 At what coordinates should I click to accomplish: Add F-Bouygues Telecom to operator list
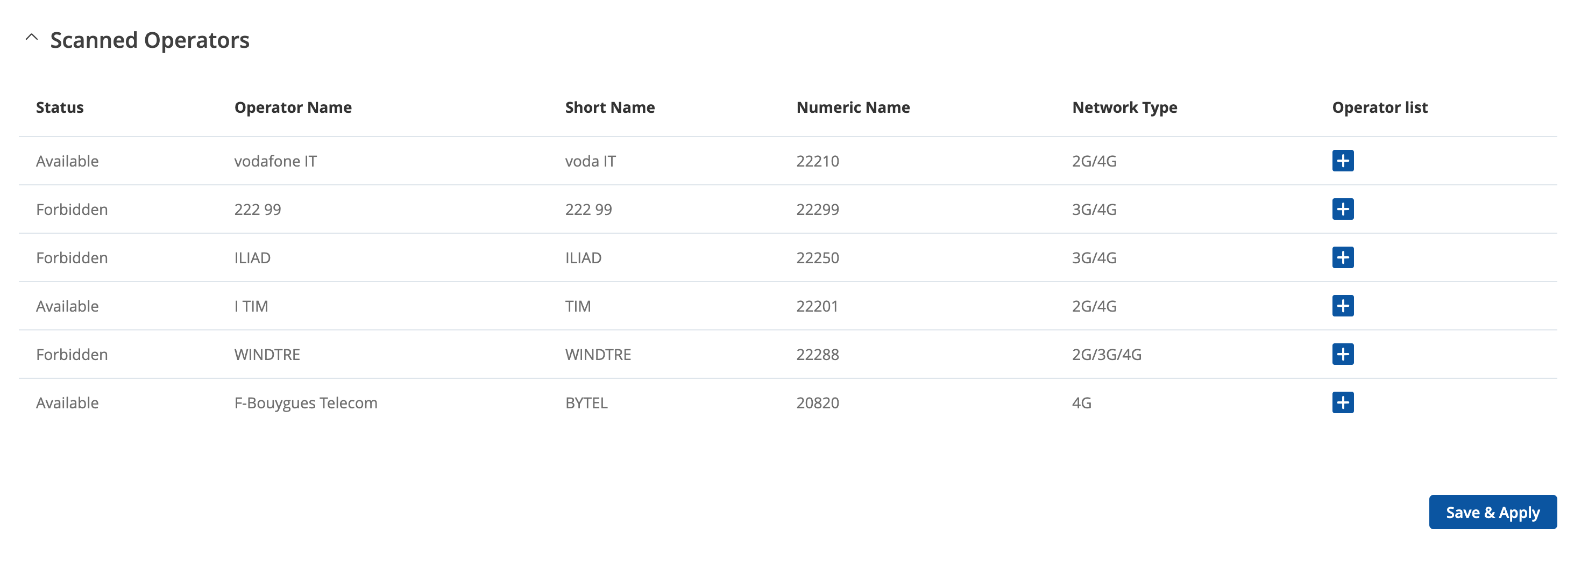click(1343, 403)
